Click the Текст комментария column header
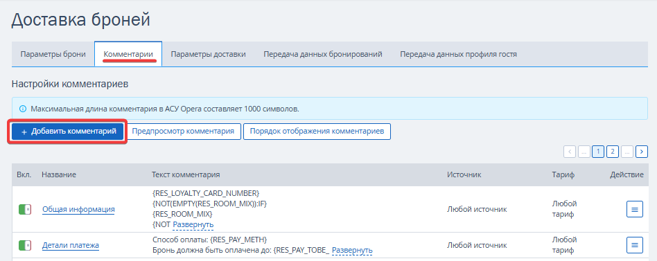 click(x=186, y=175)
